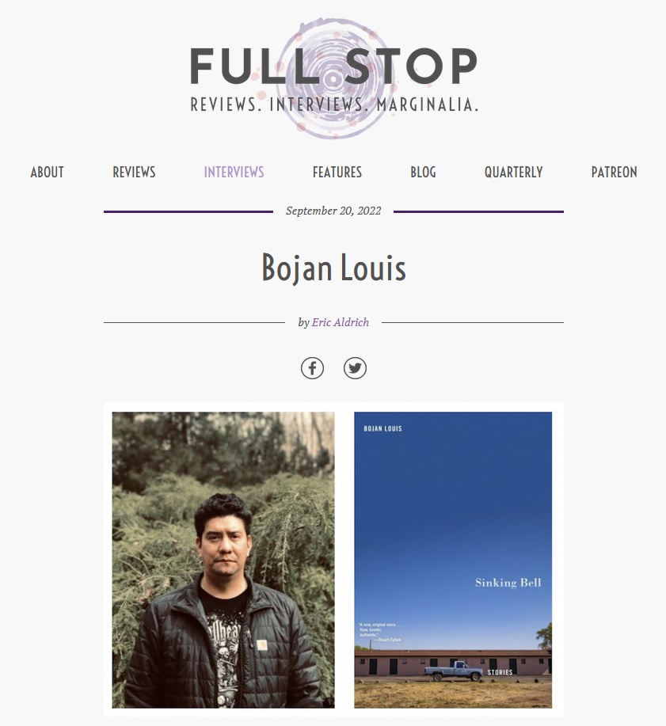This screenshot has width=666, height=726.
Task: Click the September 20, 2022 date
Action: point(333,211)
